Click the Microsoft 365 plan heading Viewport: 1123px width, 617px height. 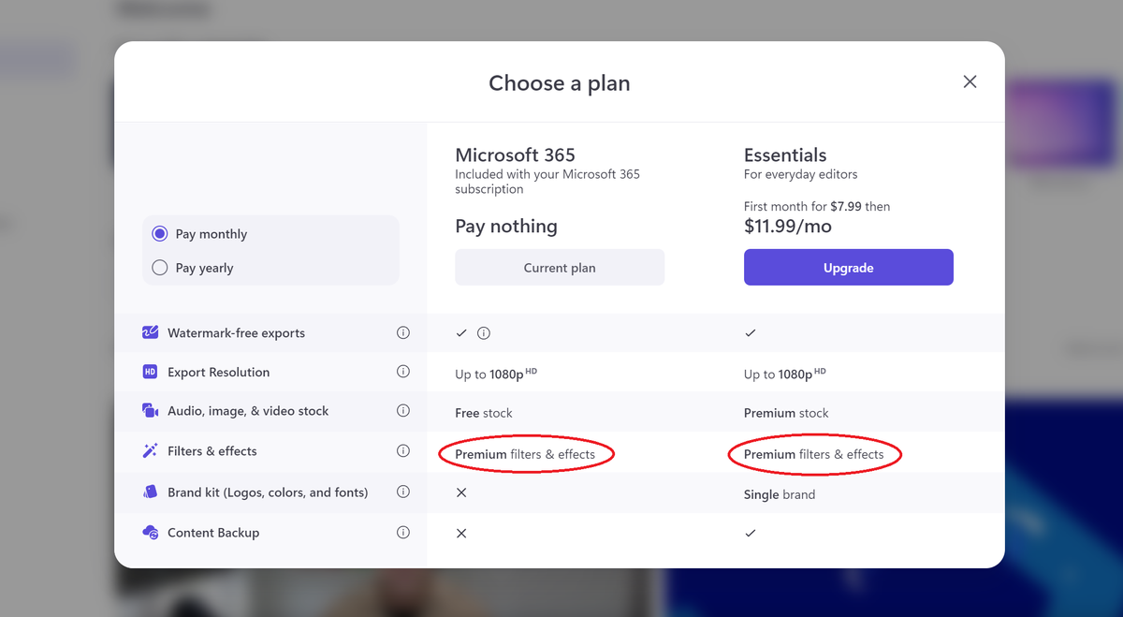pos(515,155)
